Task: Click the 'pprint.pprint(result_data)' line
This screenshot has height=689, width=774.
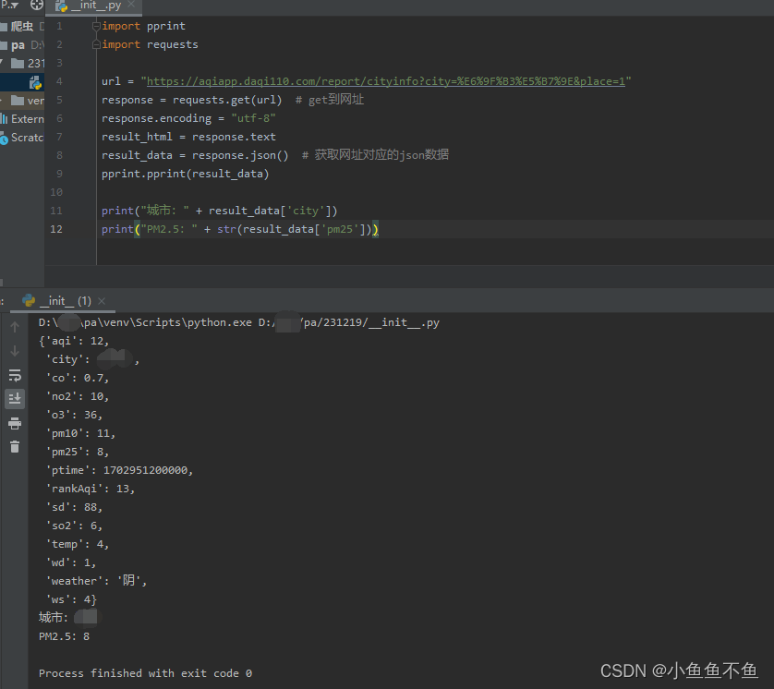Action: pyautogui.click(x=185, y=175)
